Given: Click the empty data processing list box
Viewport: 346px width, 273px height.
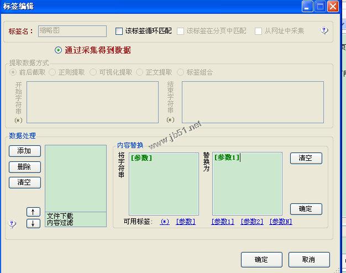Looking at the screenshot, I should click(76, 179).
